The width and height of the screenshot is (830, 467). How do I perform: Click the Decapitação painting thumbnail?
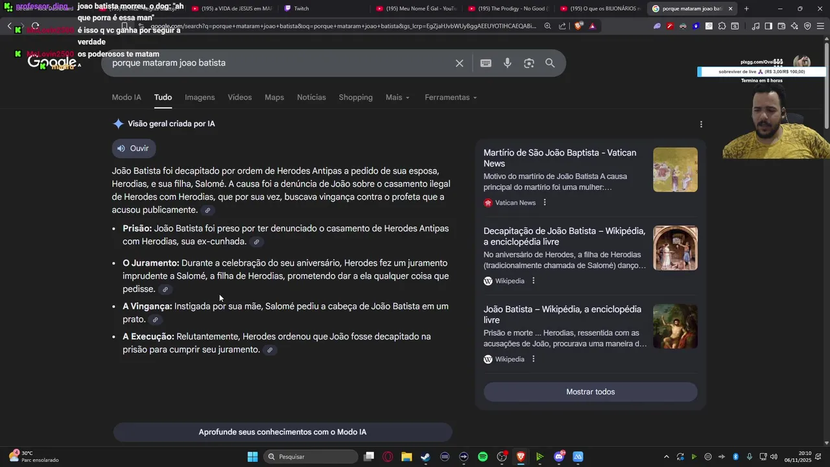pyautogui.click(x=675, y=248)
